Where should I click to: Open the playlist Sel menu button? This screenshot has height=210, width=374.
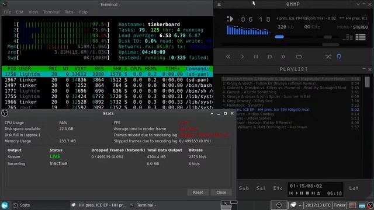pos(261,188)
